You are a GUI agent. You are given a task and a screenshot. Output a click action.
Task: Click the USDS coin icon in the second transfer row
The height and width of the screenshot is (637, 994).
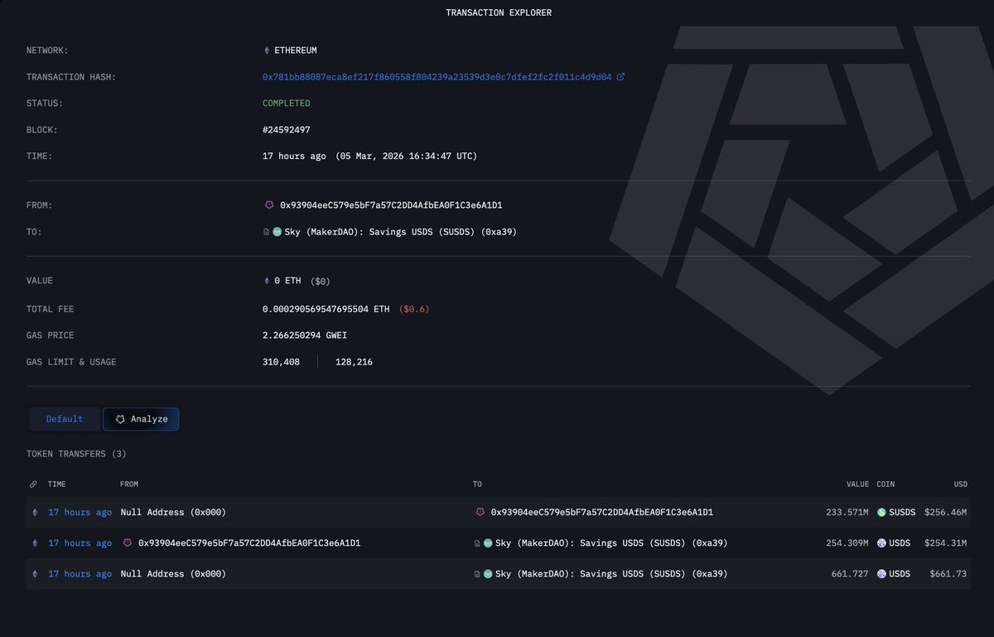click(881, 543)
